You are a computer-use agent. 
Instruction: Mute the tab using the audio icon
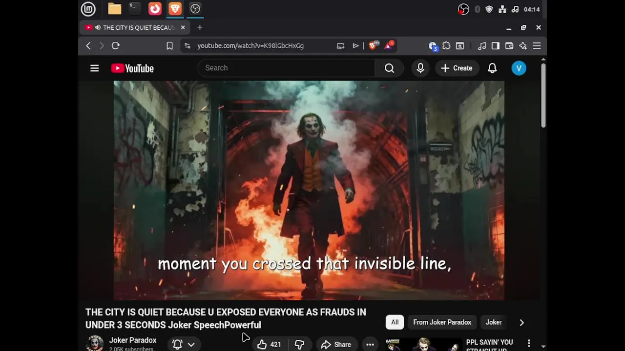[x=98, y=27]
